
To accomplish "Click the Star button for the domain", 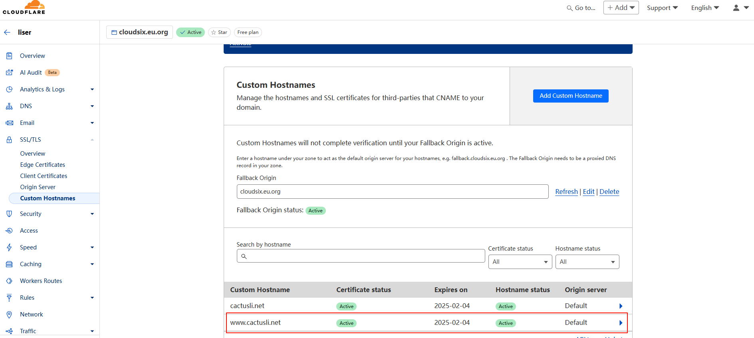I will 219,32.
